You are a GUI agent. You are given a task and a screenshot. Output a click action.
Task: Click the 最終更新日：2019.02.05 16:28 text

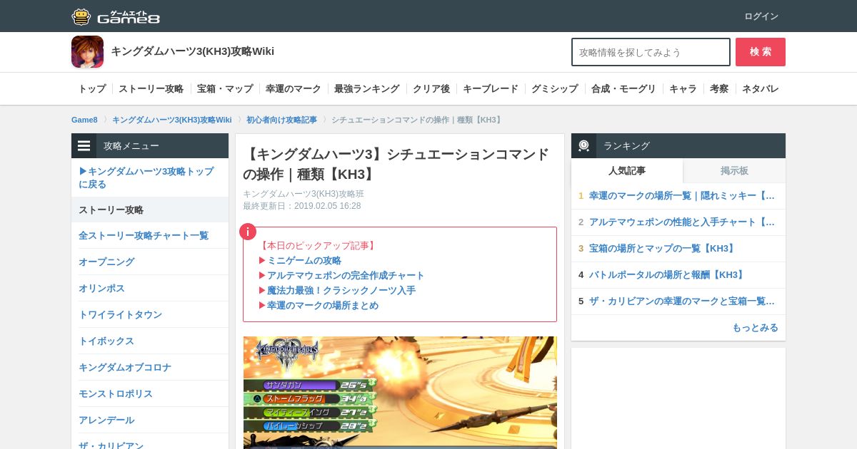pos(301,206)
